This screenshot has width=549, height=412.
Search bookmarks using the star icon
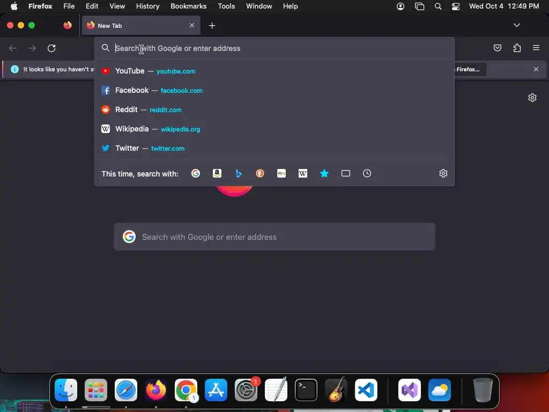[x=324, y=173]
